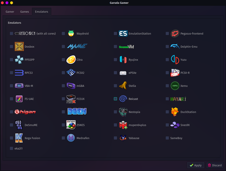Toggle the highlighted Reicast checkbox
The height and width of the screenshot is (171, 226).
coord(115,99)
